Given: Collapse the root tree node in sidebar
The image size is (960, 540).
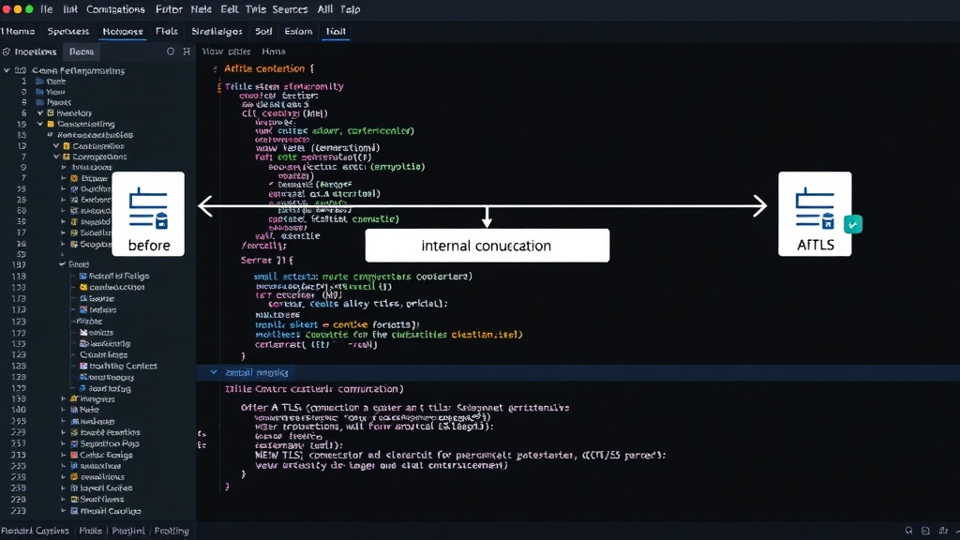Looking at the screenshot, I should 7,70.
